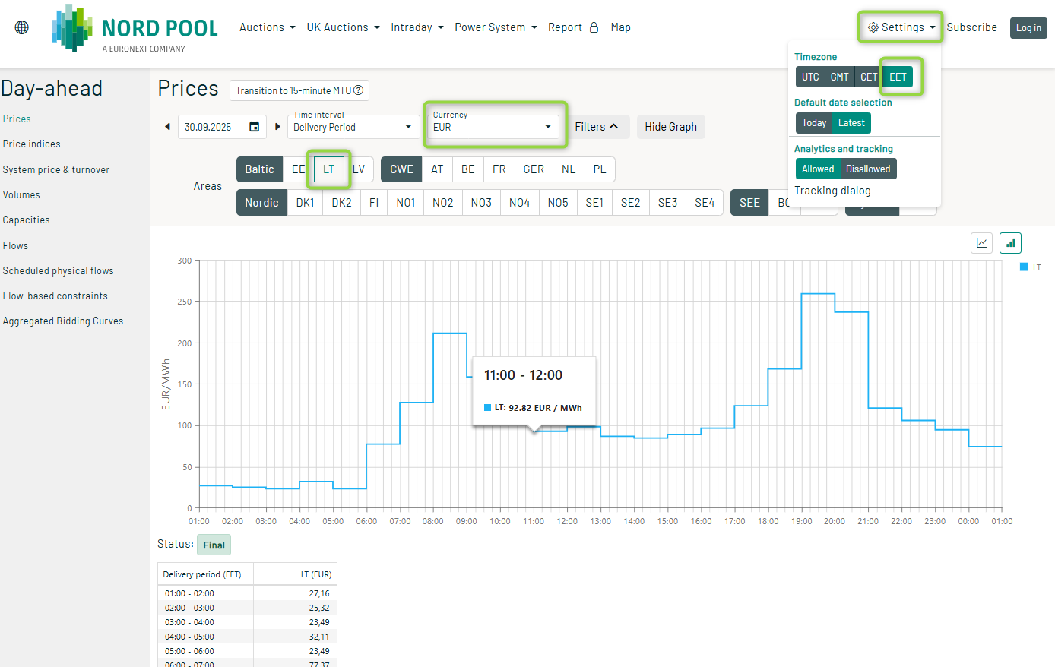Select CET timezone
Image resolution: width=1055 pixels, height=667 pixels.
(x=868, y=77)
